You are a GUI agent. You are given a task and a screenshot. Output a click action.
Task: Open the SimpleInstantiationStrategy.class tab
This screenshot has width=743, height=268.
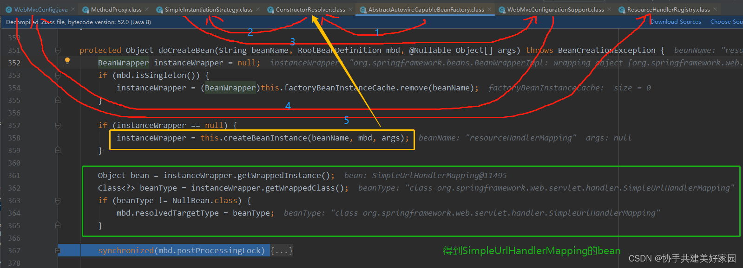coord(209,9)
